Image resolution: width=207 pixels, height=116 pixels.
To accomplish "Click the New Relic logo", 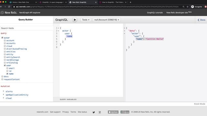I will click(9, 13).
